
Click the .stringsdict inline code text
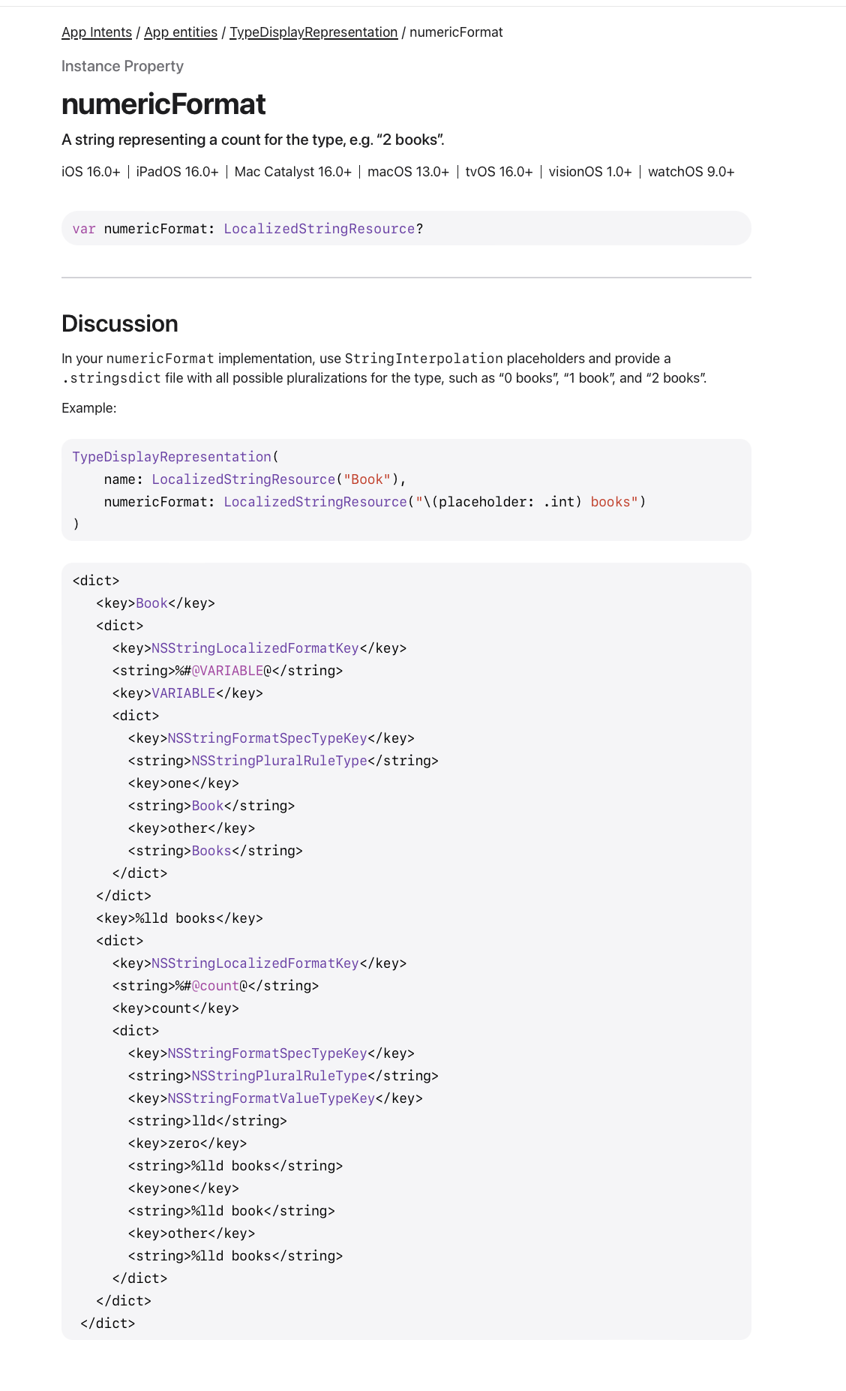tap(111, 378)
